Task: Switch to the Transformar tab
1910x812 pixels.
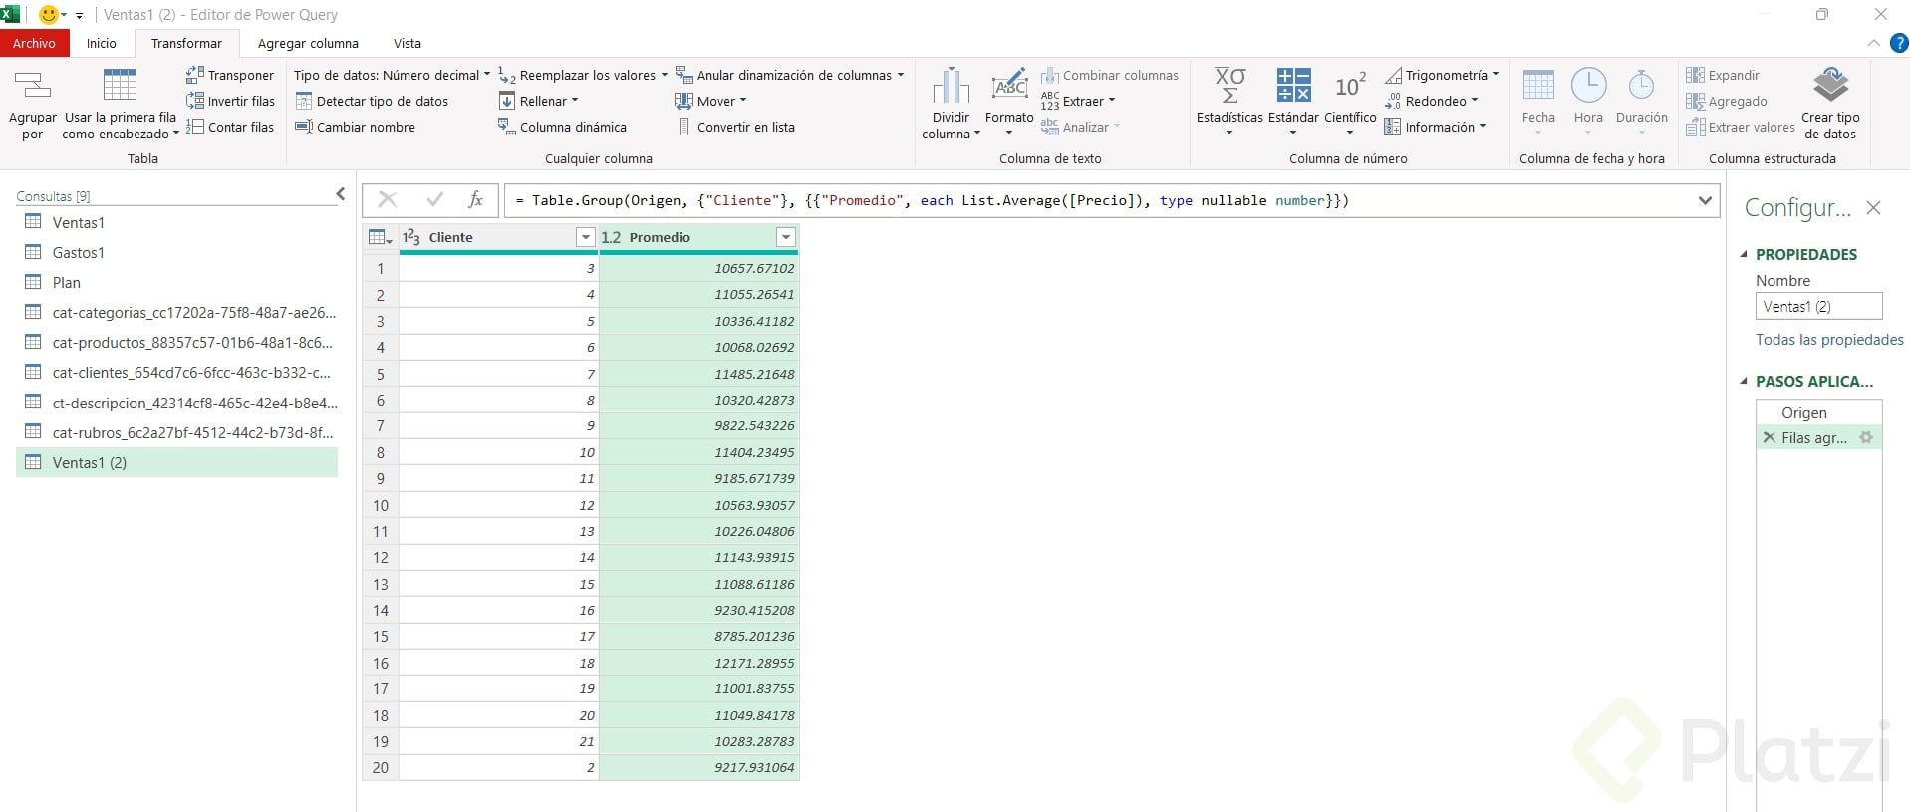Action: click(186, 43)
